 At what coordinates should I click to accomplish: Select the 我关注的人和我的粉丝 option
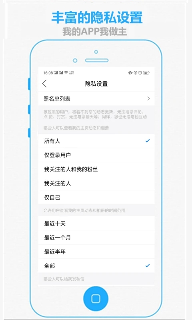click(96, 169)
